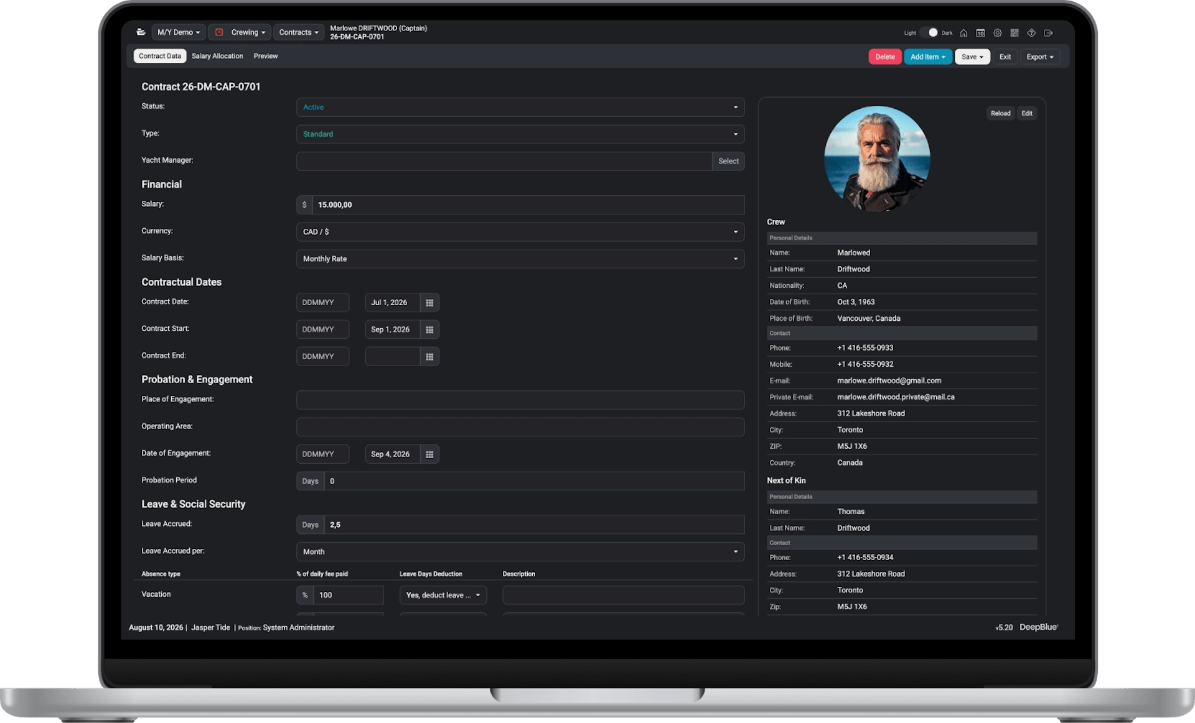Image resolution: width=1195 pixels, height=723 pixels.
Task: Expand the Status dropdown showing Active
Action: point(520,107)
